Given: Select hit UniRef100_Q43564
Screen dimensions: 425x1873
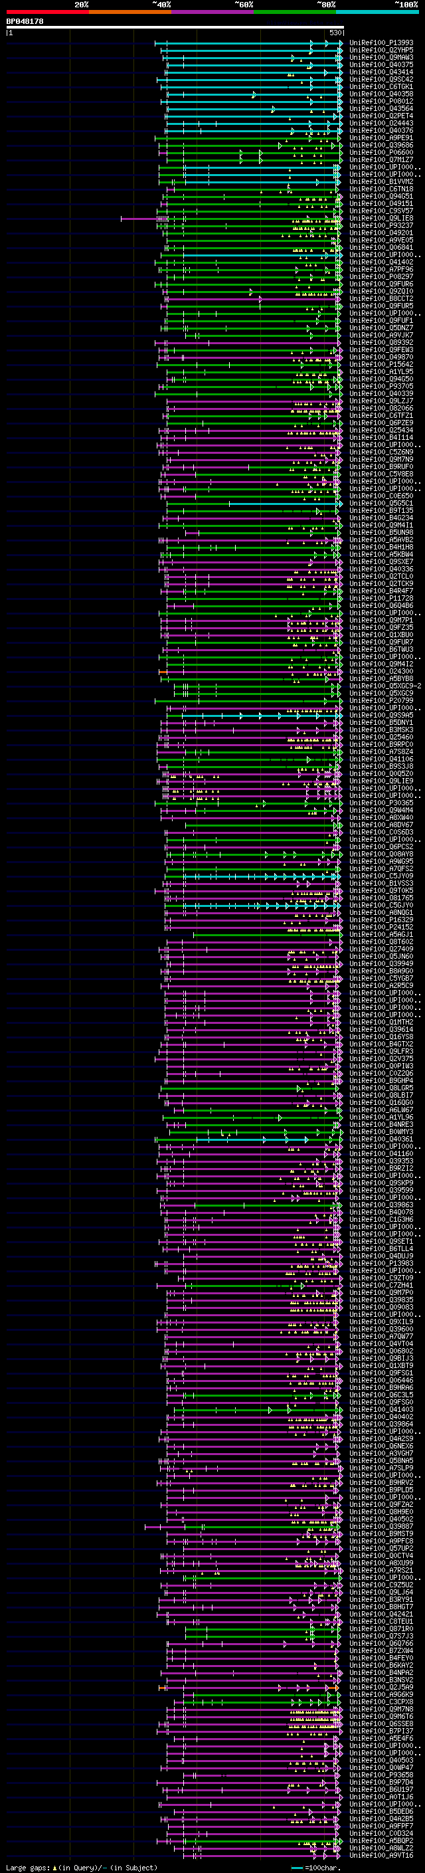Looking at the screenshot, I should [381, 108].
